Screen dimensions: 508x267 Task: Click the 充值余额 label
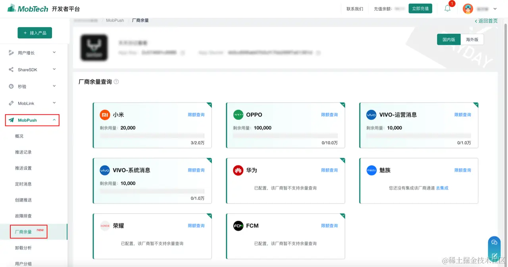point(383,9)
